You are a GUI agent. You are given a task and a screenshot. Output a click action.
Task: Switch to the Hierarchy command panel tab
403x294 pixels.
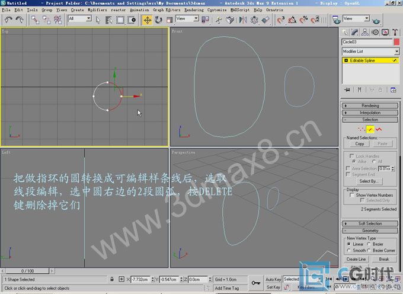point(364,32)
